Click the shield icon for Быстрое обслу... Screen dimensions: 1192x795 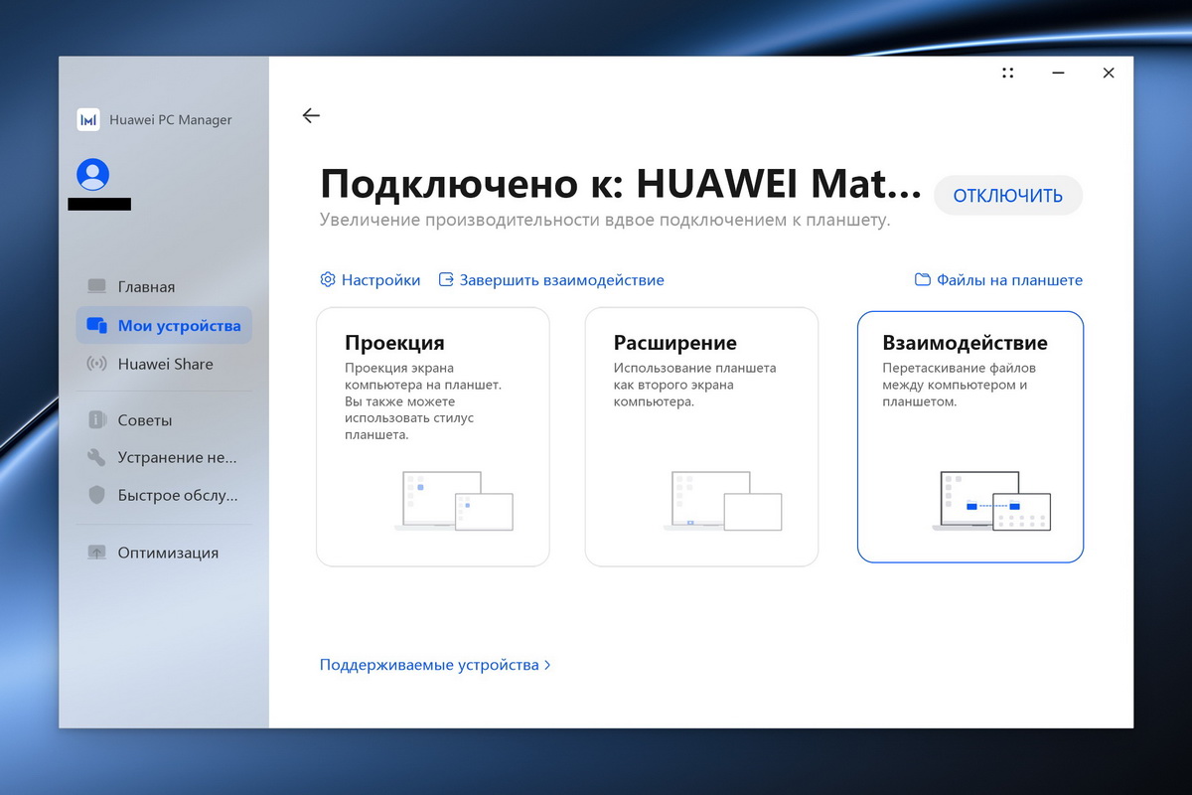coord(96,495)
